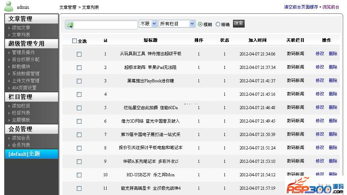Open 主题模板 in the sidebar
Viewport: 347px width, 195px height.
[x=21, y=120]
